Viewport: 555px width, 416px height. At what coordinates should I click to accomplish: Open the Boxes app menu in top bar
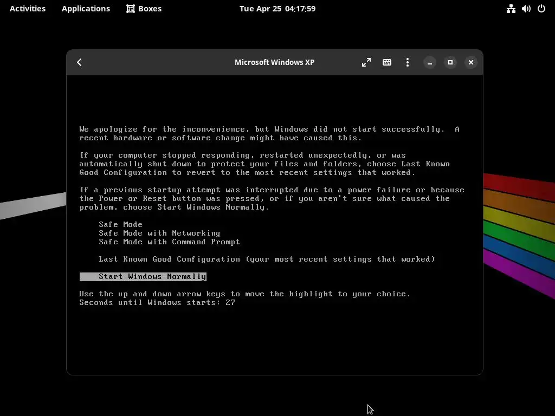pyautogui.click(x=144, y=9)
